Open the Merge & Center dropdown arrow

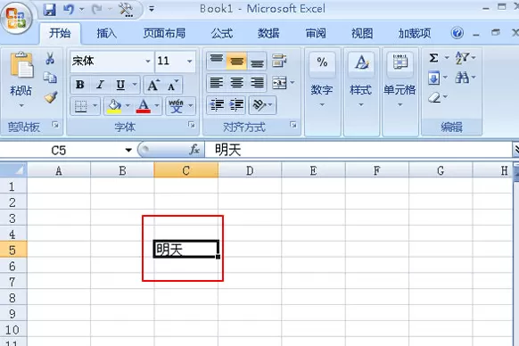tap(292, 83)
